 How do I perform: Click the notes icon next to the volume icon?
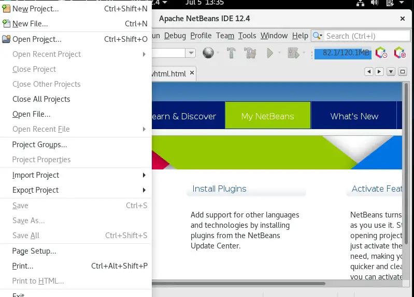390,3
